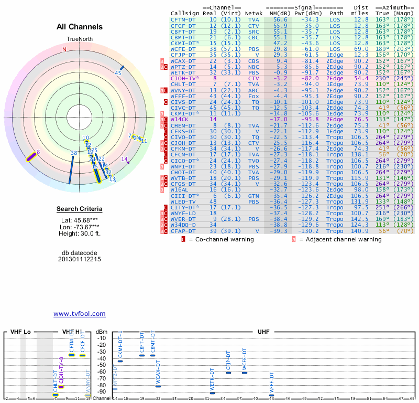This screenshot has height=403, width=419.
Task: Select the purple channel 8 marker on the radar plot
Action: [31, 156]
